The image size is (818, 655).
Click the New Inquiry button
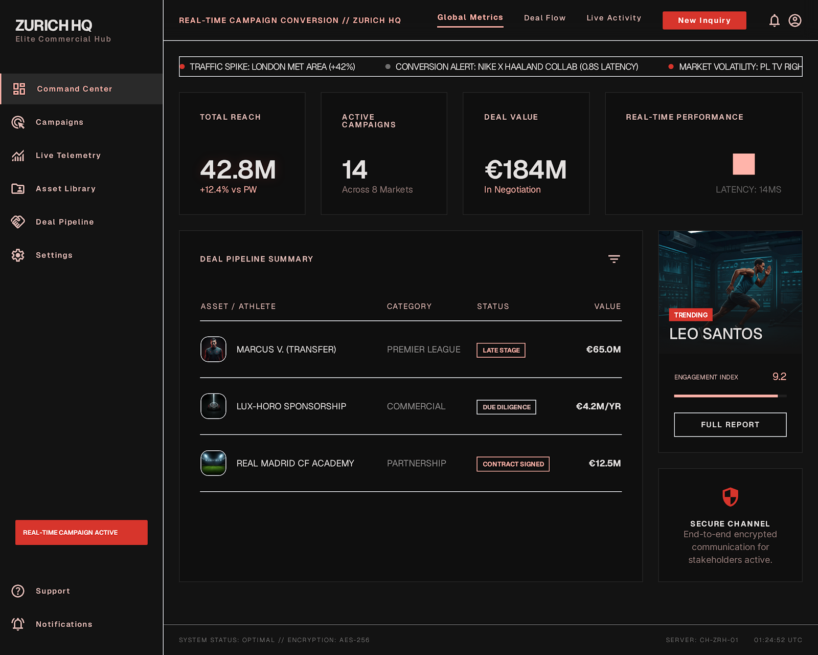[705, 20]
